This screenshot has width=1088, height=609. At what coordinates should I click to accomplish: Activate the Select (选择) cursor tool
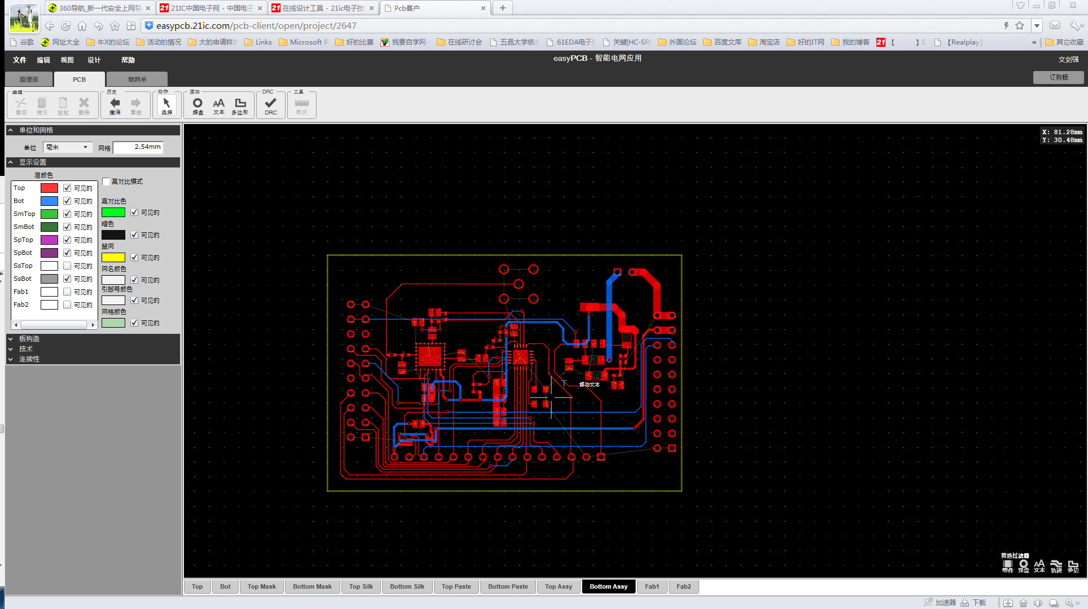click(x=166, y=105)
